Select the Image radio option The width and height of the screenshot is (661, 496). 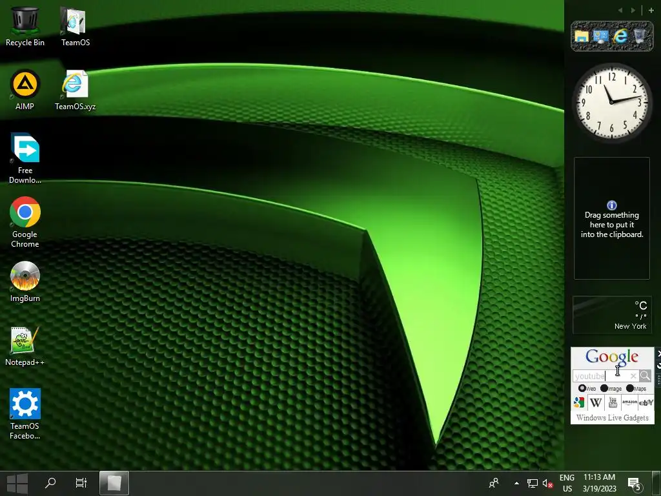point(604,388)
